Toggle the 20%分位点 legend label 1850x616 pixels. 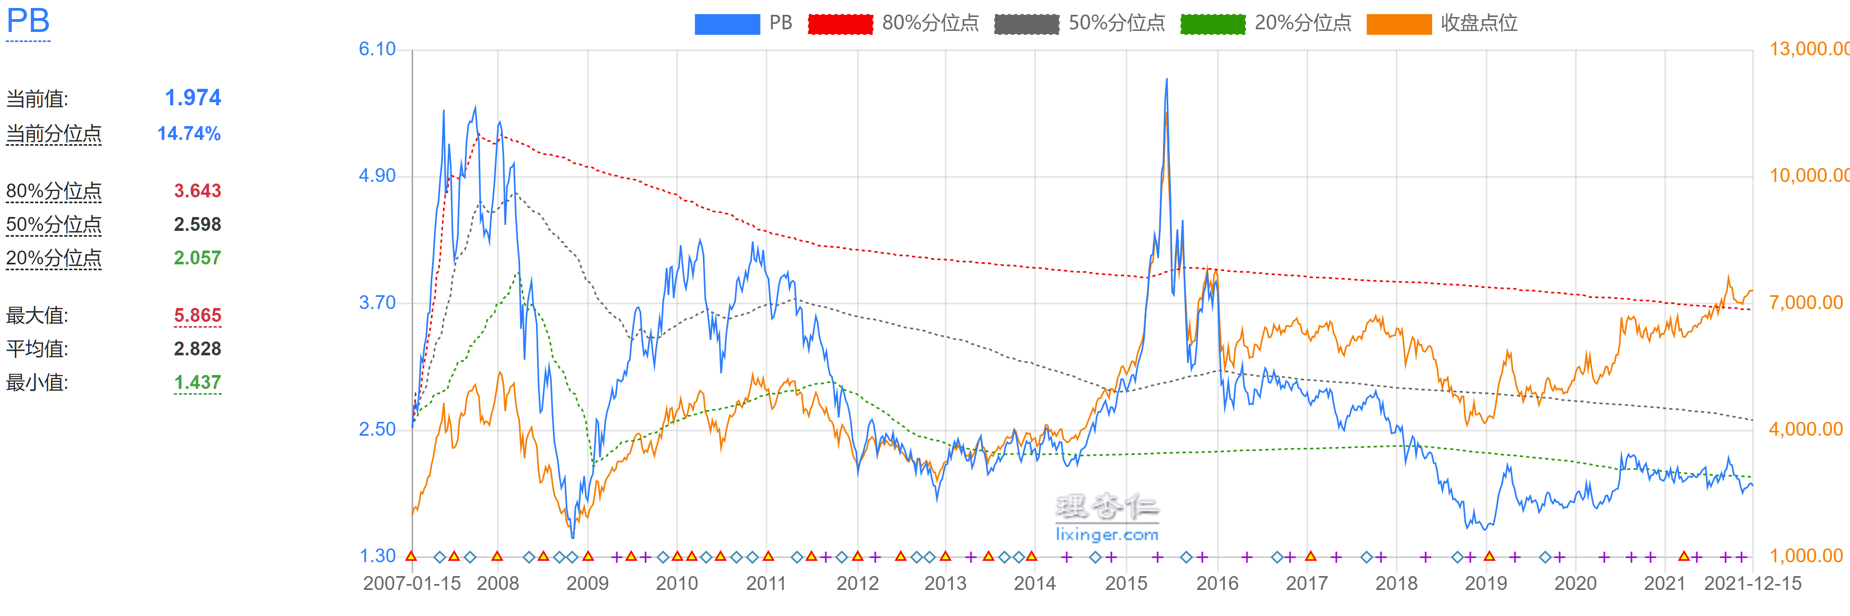click(1302, 24)
